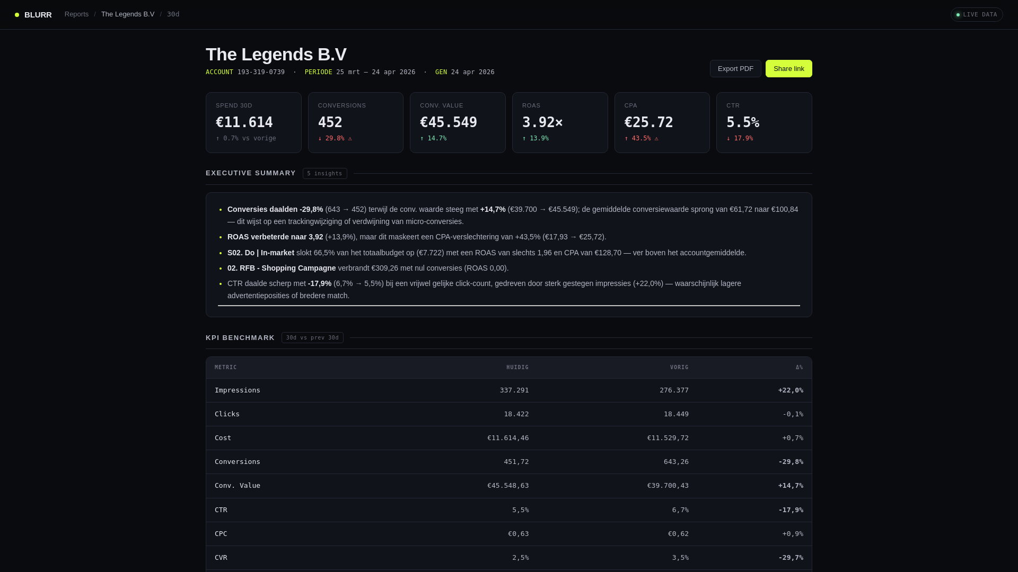Click Conv. Value delta +14,7%
The image size is (1018, 572).
[791, 486]
